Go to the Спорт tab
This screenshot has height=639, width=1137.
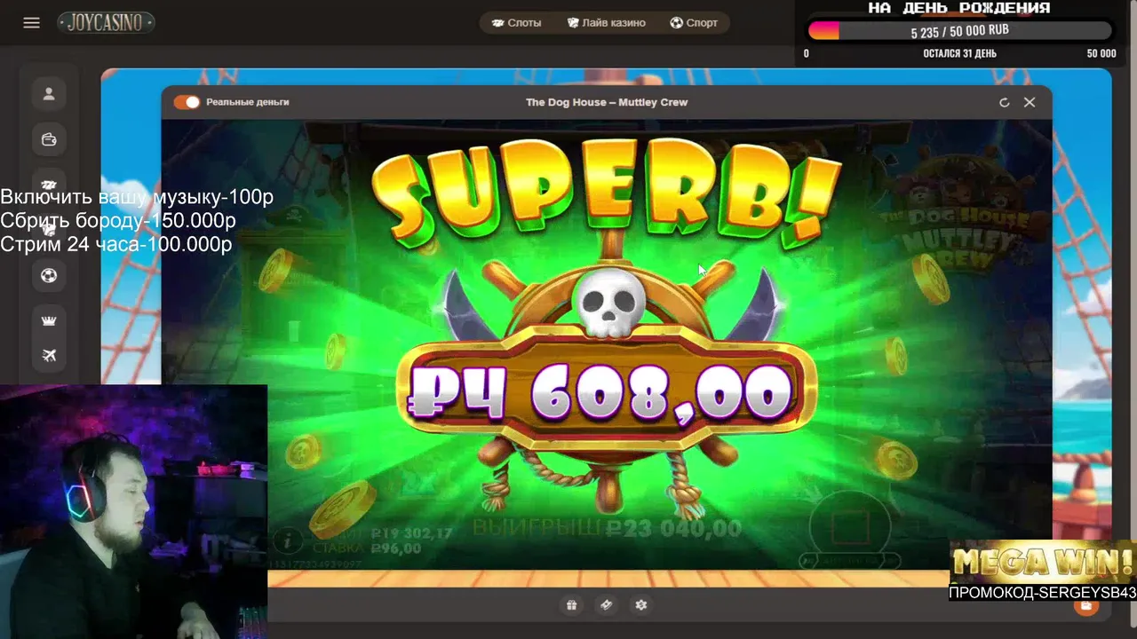point(694,23)
